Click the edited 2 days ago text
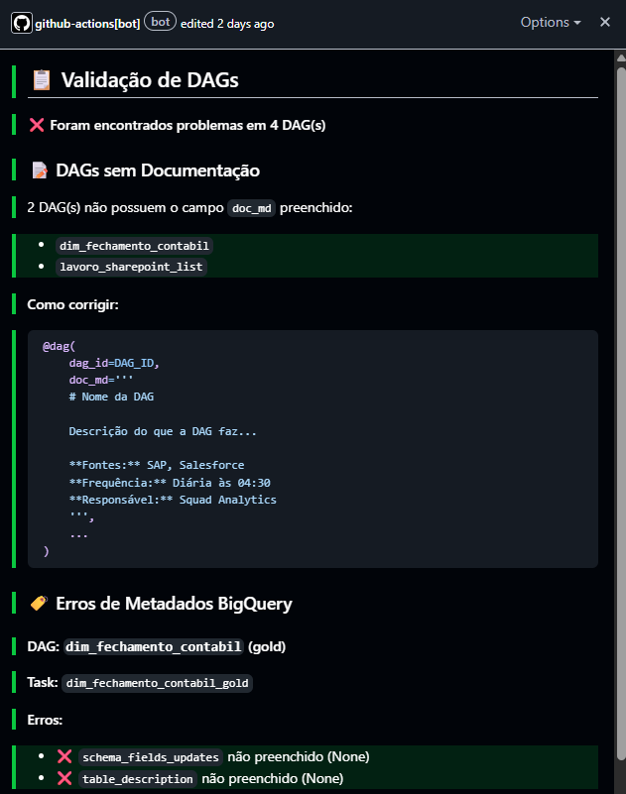 coord(227,24)
